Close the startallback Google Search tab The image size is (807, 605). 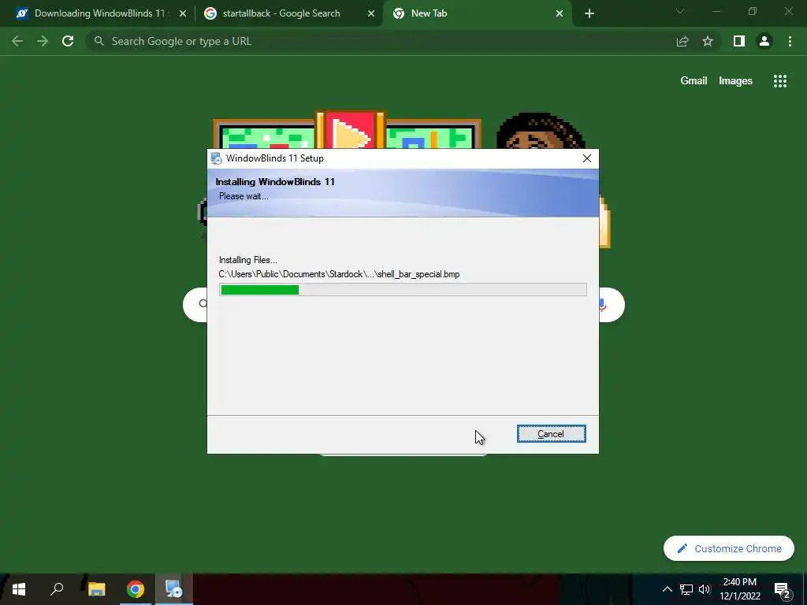pyautogui.click(x=371, y=14)
